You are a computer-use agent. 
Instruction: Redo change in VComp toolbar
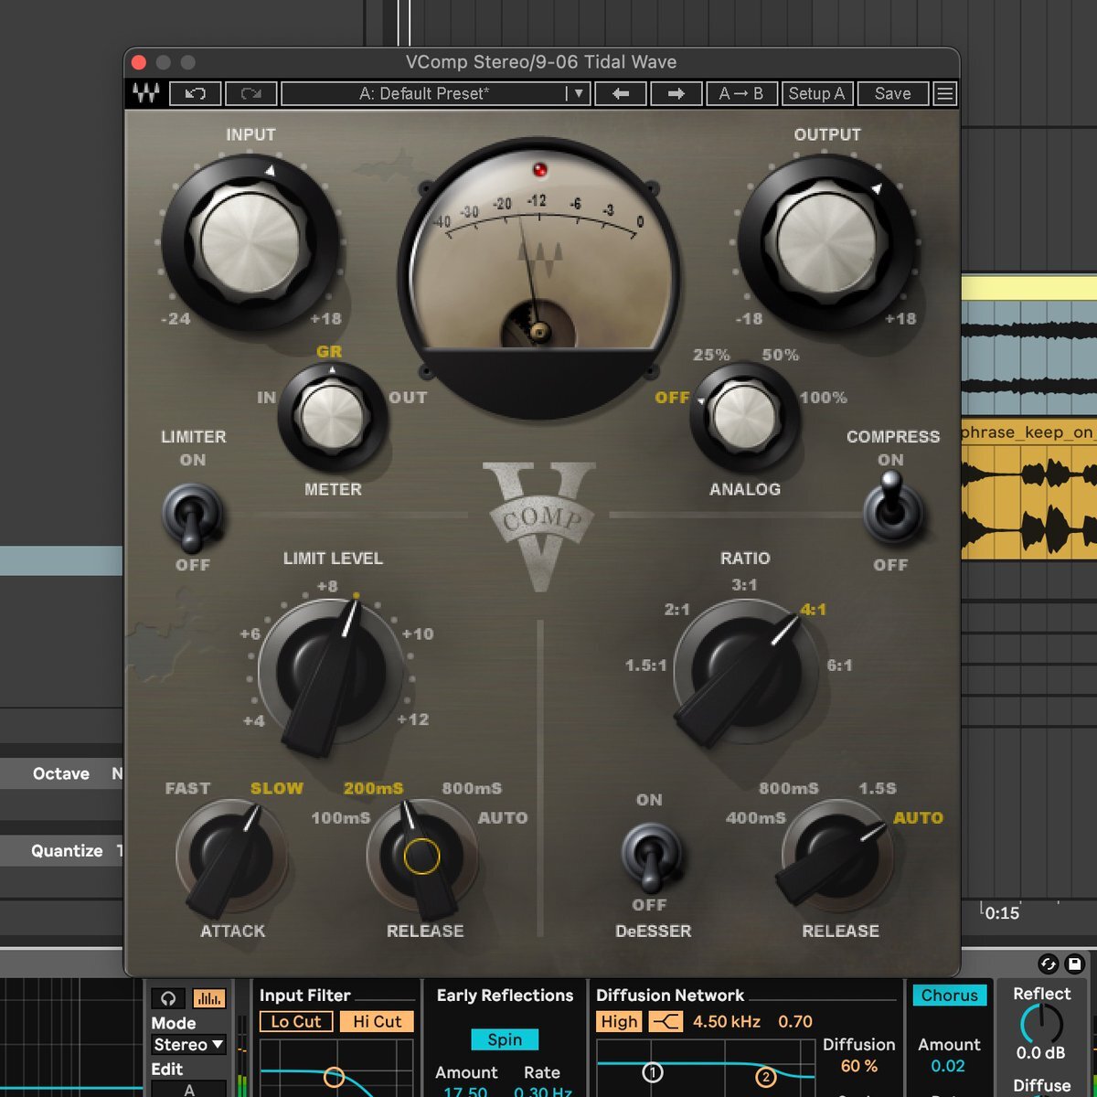point(250,93)
